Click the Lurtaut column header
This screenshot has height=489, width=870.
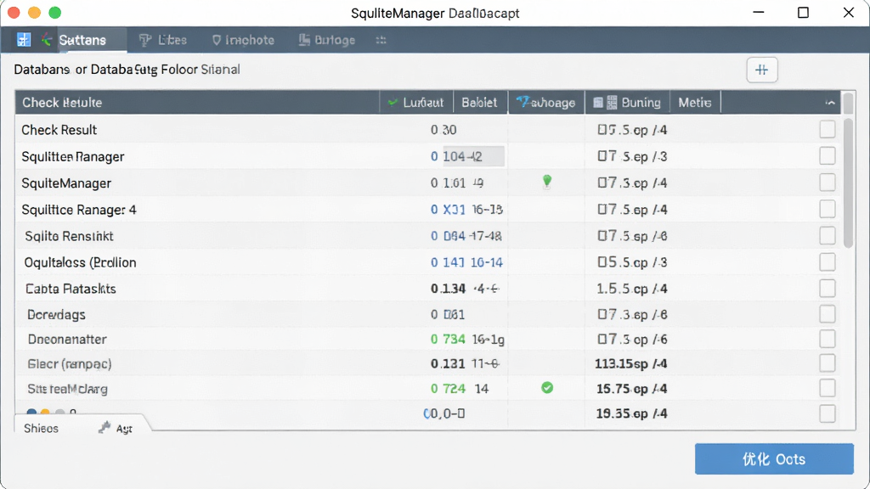[x=416, y=103]
